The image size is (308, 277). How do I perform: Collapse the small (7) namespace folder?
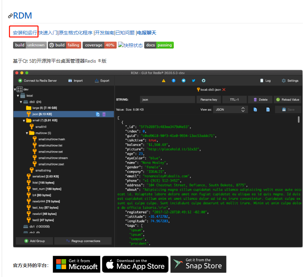[24, 120]
